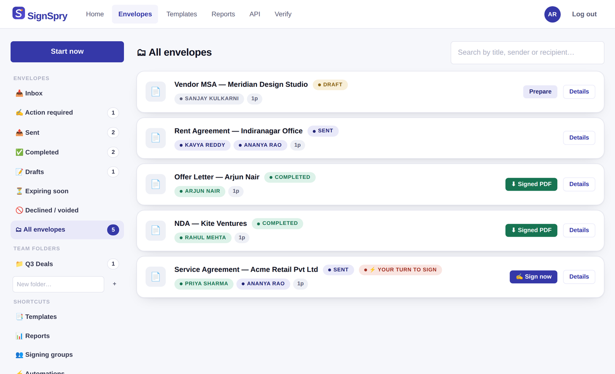The image size is (615, 374).
Task: Open Reports in top navigation
Action: [223, 14]
